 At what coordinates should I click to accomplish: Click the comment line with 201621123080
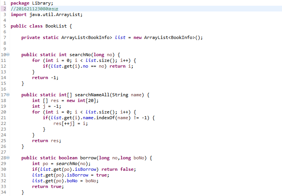tap(34, 9)
